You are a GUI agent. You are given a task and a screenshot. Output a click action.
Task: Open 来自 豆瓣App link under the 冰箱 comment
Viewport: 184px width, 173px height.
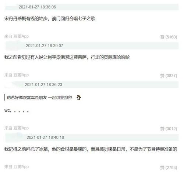[17, 167]
